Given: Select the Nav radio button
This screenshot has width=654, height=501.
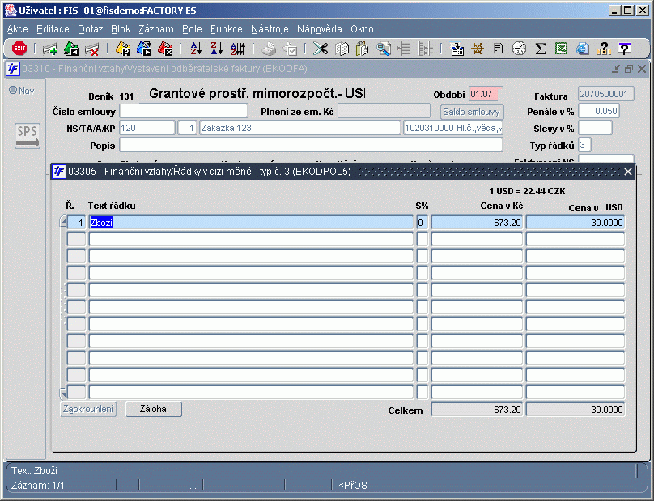Looking at the screenshot, I should [13, 90].
